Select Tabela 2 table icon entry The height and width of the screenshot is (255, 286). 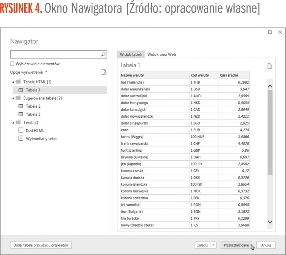coord(21,106)
